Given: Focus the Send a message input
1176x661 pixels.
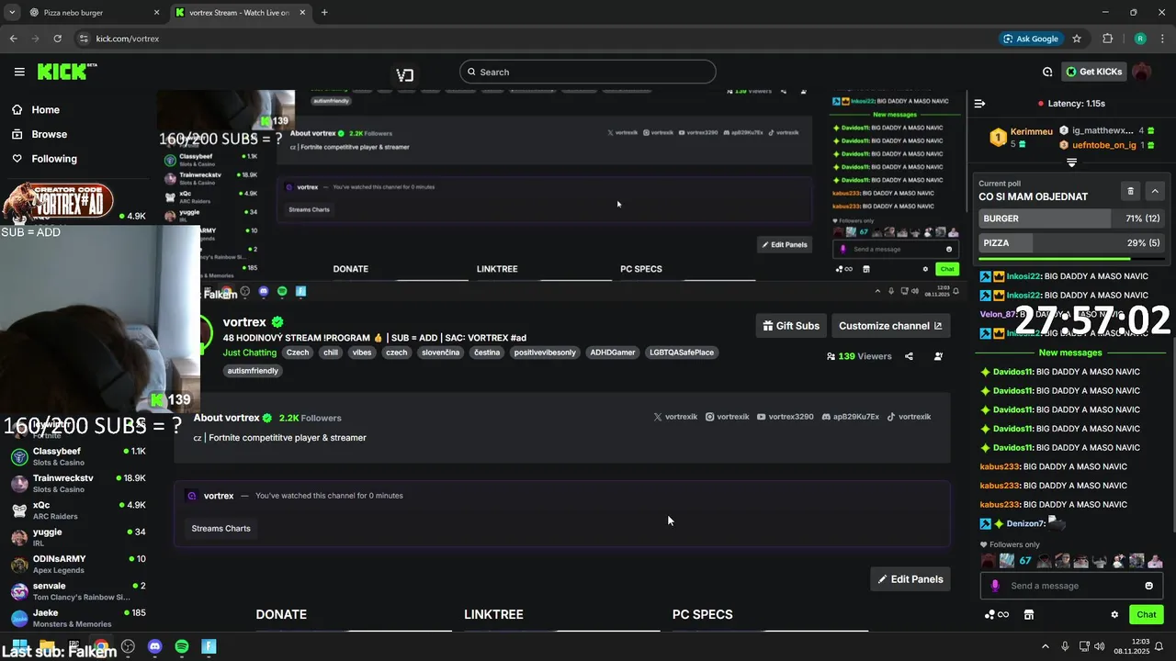Looking at the screenshot, I should pyautogui.click(x=1071, y=586).
